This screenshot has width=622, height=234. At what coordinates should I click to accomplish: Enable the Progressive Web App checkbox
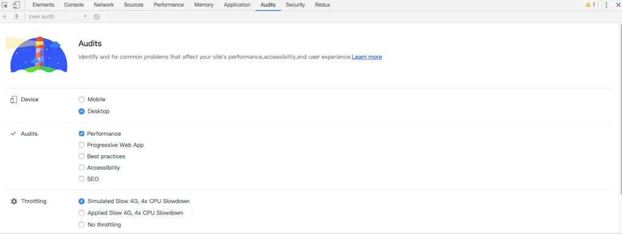coord(82,145)
